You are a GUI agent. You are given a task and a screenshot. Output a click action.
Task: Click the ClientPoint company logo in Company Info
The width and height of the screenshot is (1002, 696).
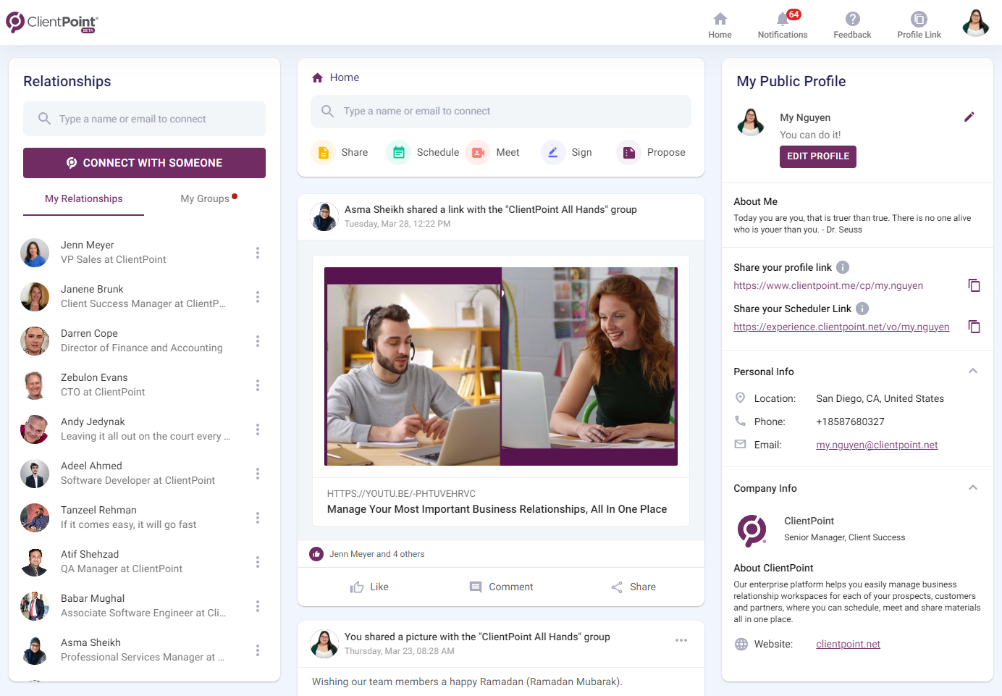click(x=751, y=529)
